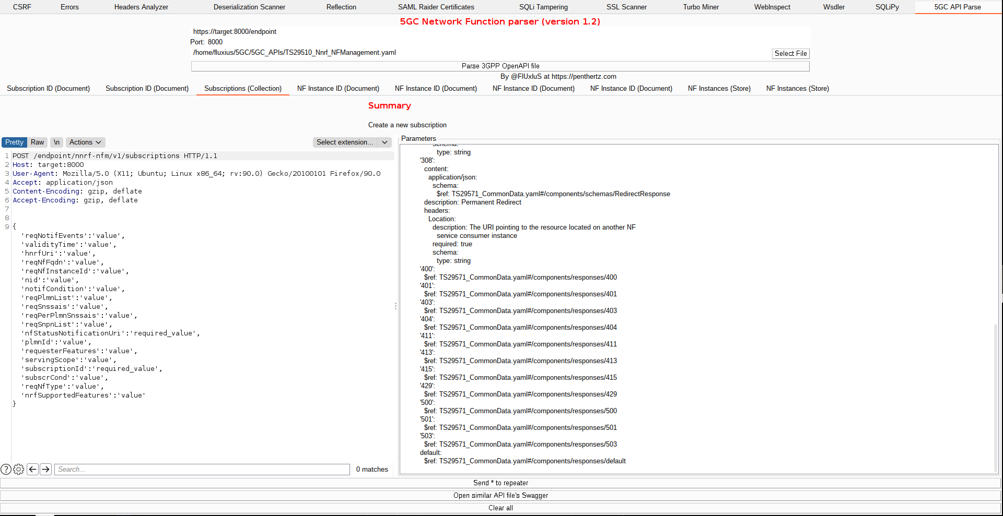The height and width of the screenshot is (516, 1003).
Task: Click the Port 8000 field
Action: [x=508, y=42]
